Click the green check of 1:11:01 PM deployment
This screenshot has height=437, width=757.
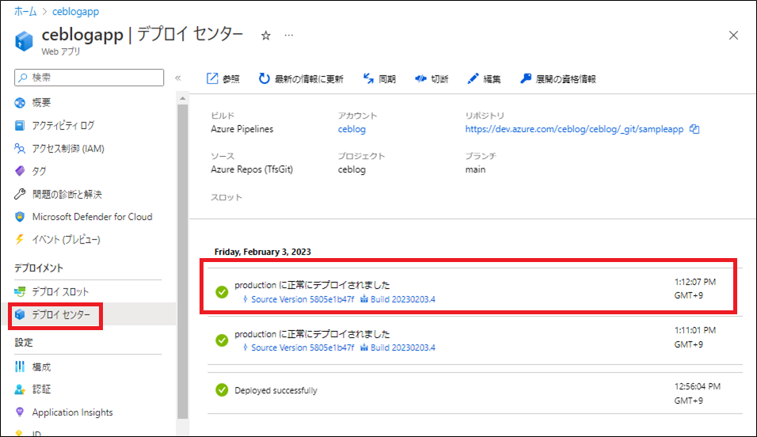(x=222, y=340)
